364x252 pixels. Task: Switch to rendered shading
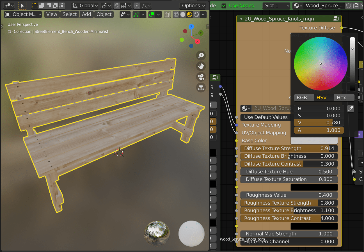pyautogui.click(x=196, y=14)
